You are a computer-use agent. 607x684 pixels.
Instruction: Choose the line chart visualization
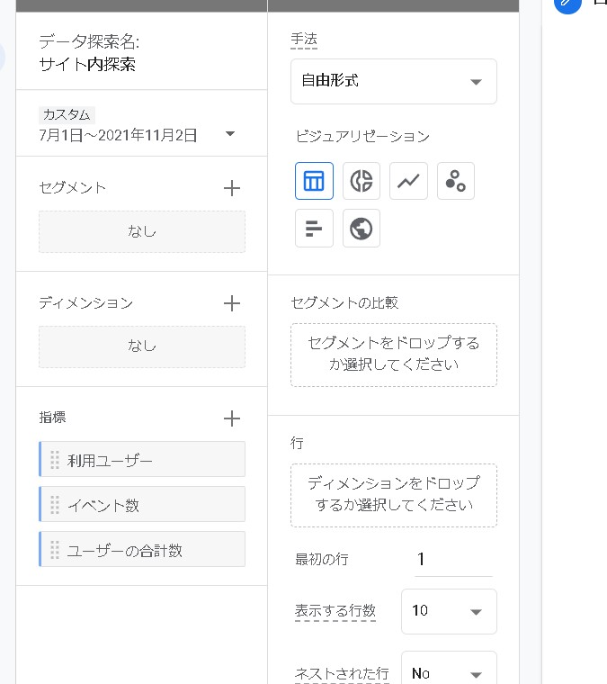click(408, 181)
